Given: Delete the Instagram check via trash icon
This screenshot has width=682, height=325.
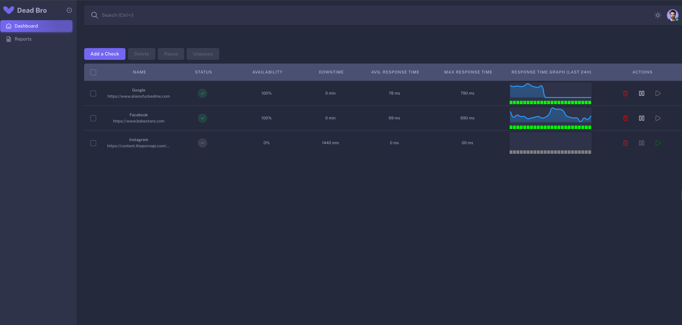Looking at the screenshot, I should (625, 143).
